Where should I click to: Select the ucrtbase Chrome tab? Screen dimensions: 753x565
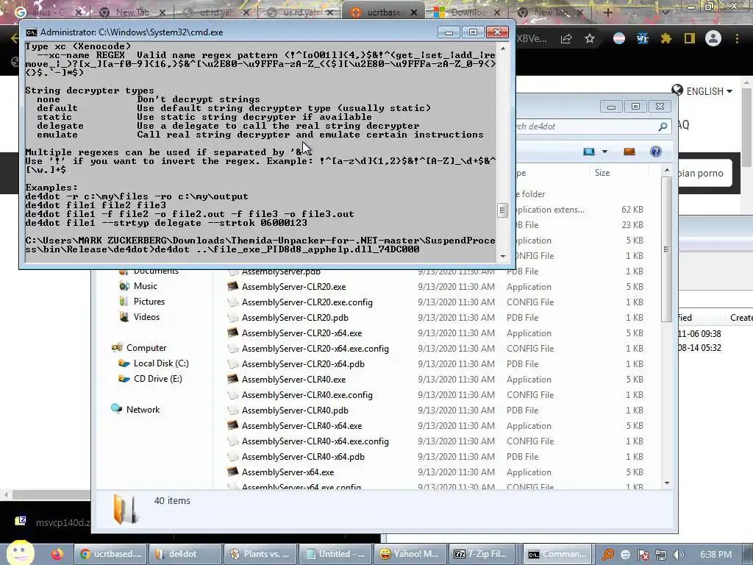(383, 12)
